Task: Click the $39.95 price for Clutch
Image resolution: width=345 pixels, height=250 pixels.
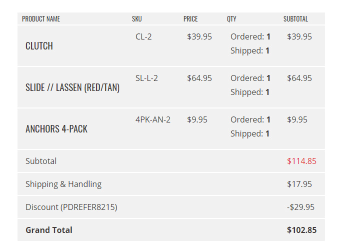Action: click(199, 36)
